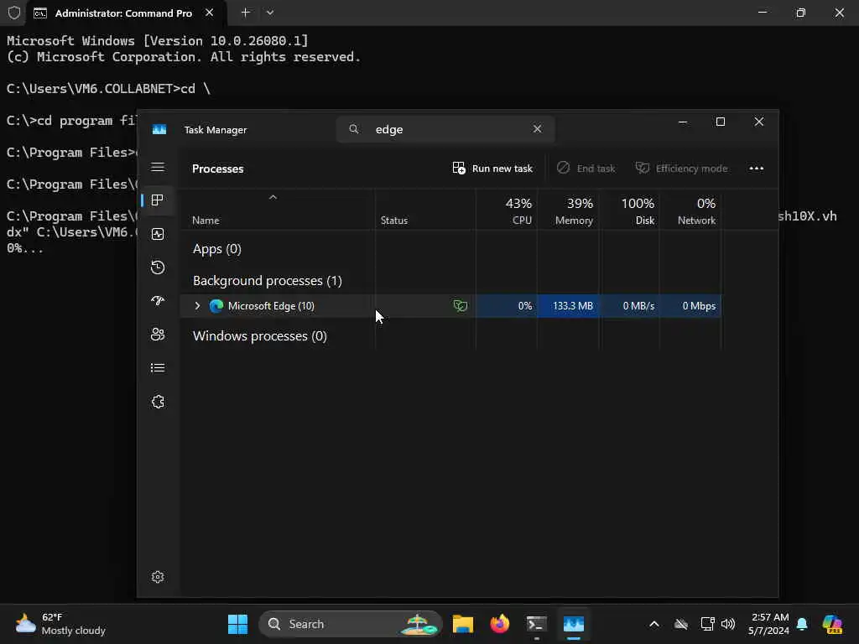Open Copilot preview icon in taskbar
859x644 pixels.
point(832,624)
